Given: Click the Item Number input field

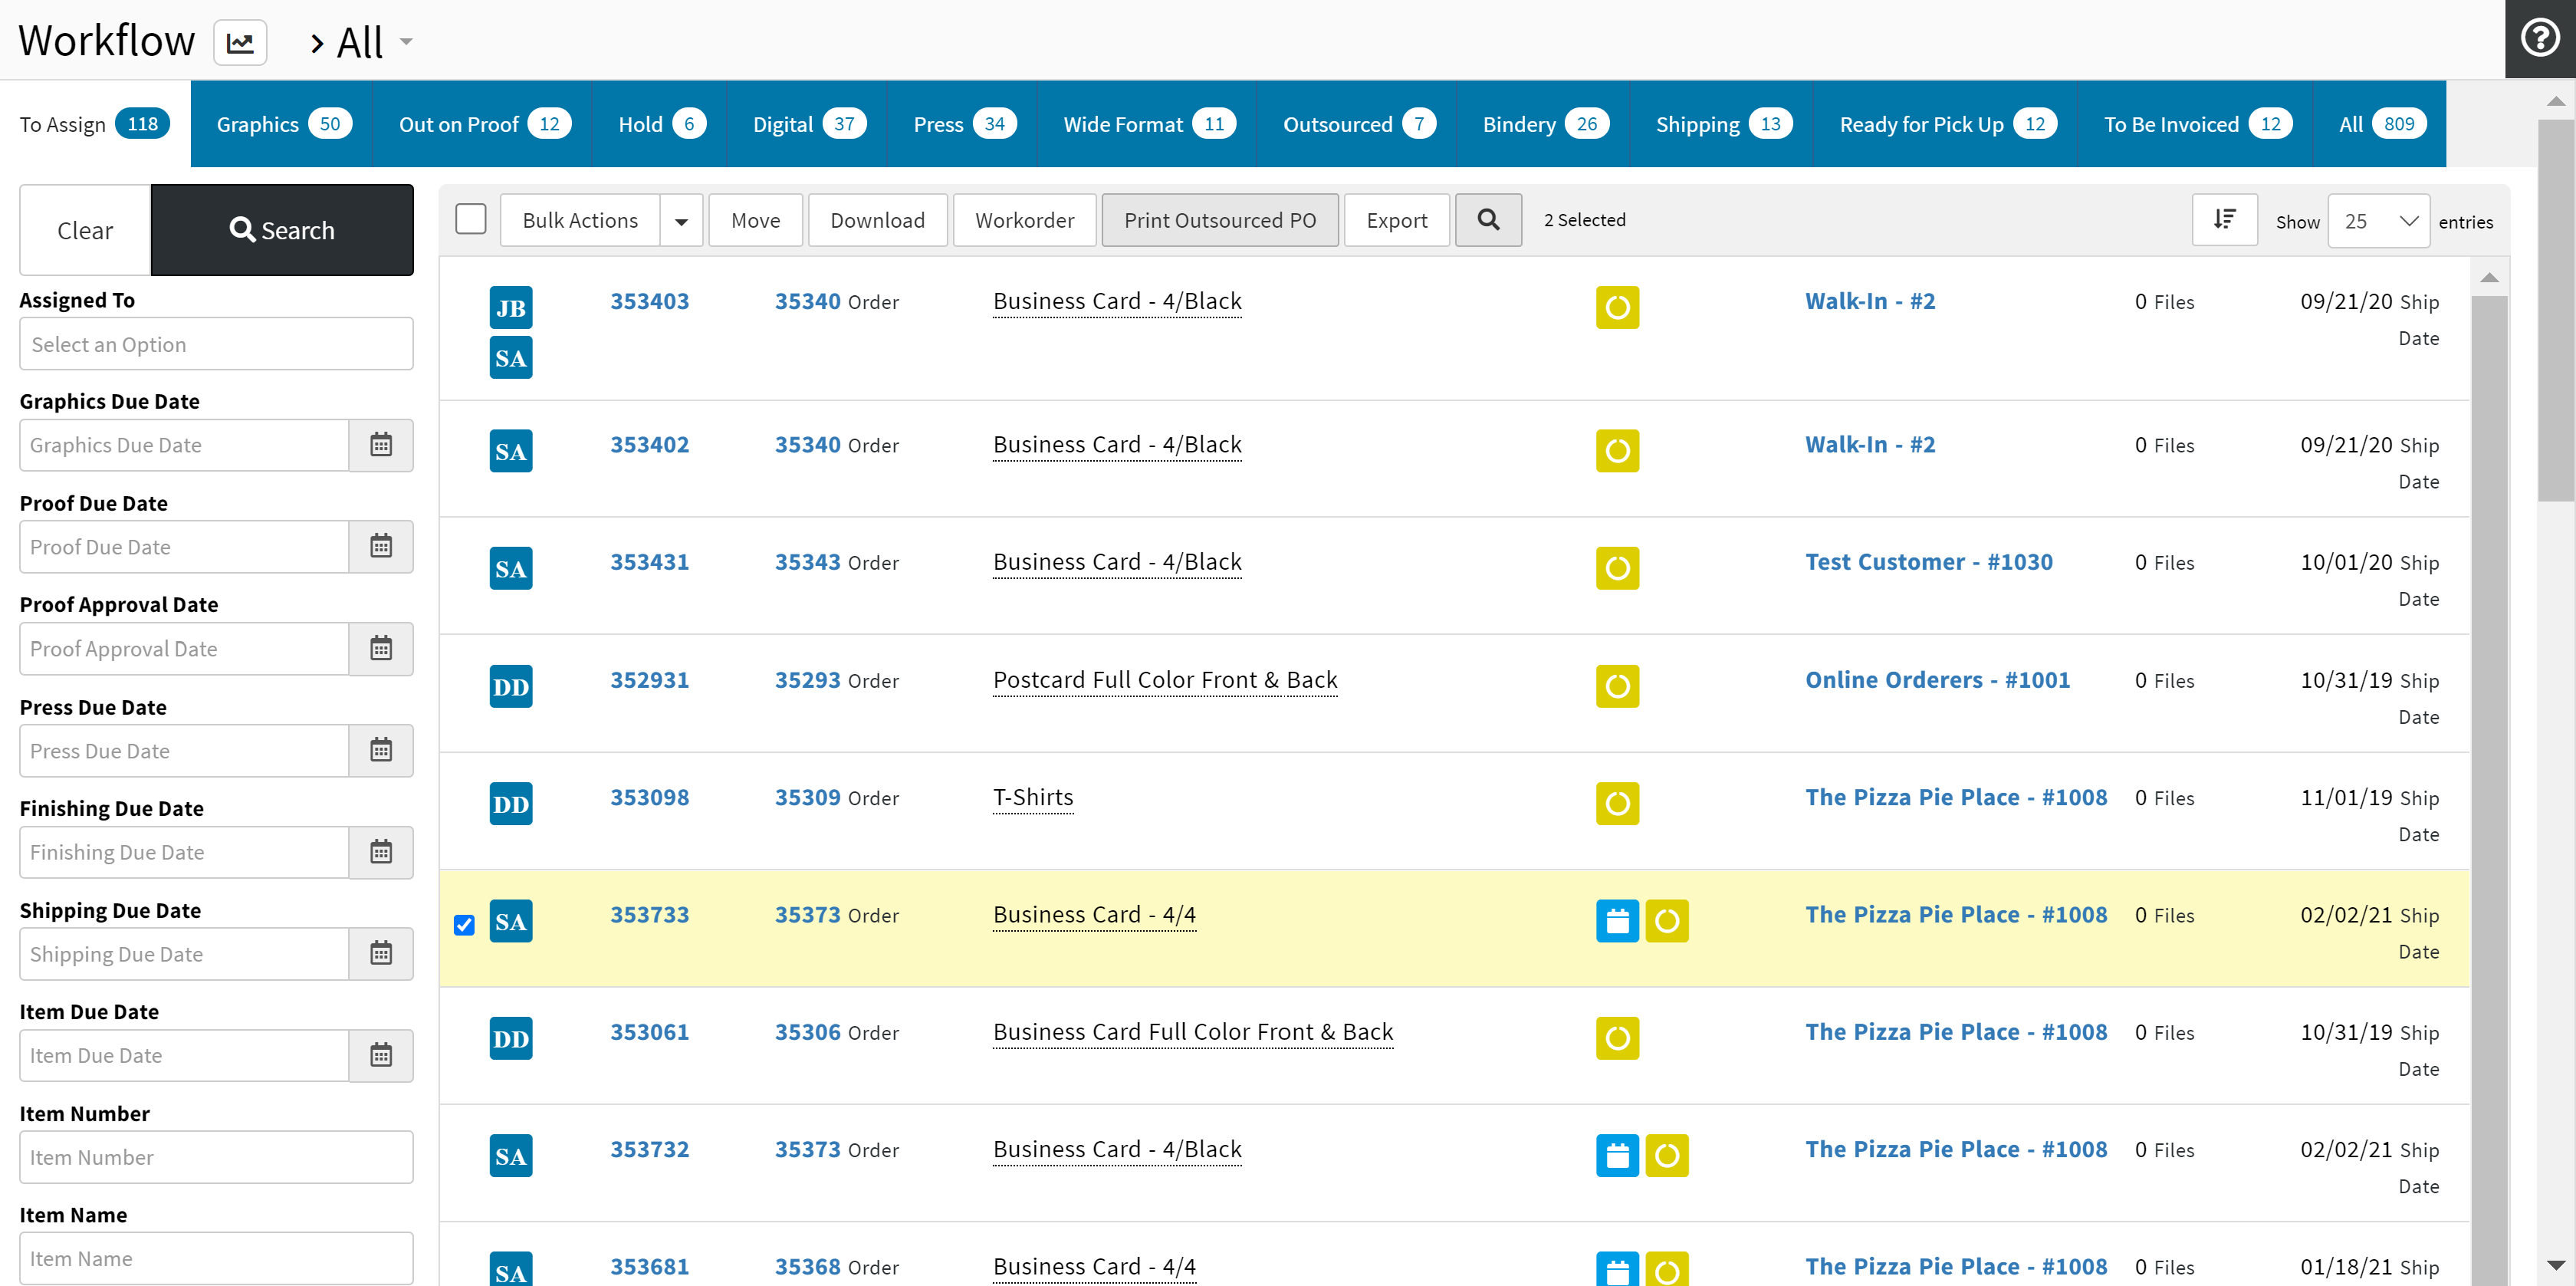Looking at the screenshot, I should click(216, 1157).
